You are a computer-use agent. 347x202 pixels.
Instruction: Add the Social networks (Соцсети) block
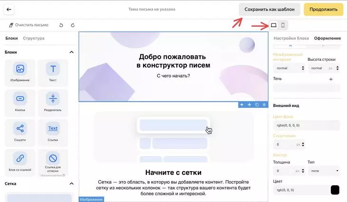point(20,132)
